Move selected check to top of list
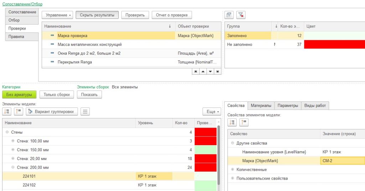The height and width of the screenshot is (191, 365). tap(196, 71)
